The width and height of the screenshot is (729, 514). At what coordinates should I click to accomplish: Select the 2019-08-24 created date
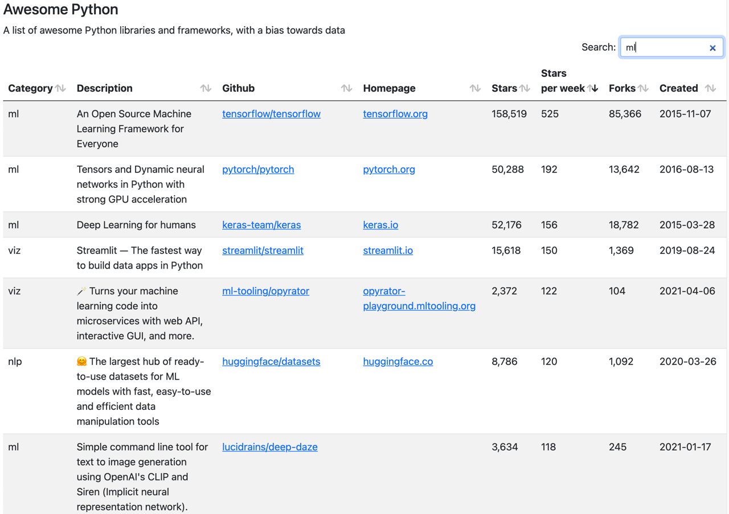click(687, 250)
